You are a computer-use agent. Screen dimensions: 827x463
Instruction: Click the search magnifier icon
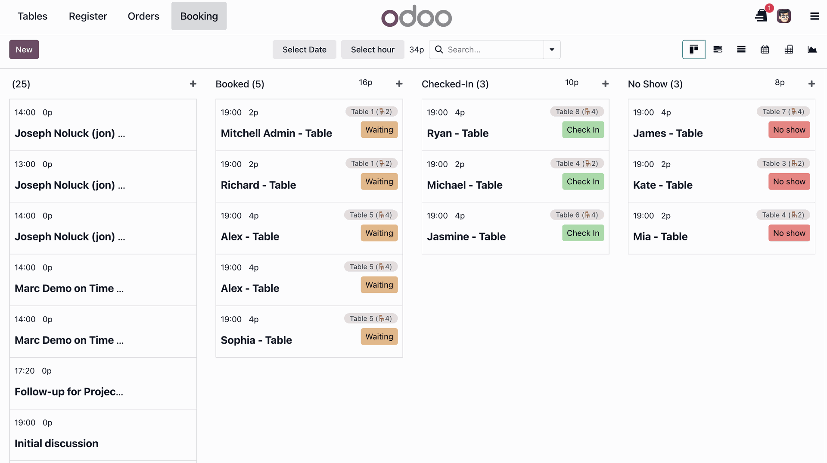(x=438, y=50)
